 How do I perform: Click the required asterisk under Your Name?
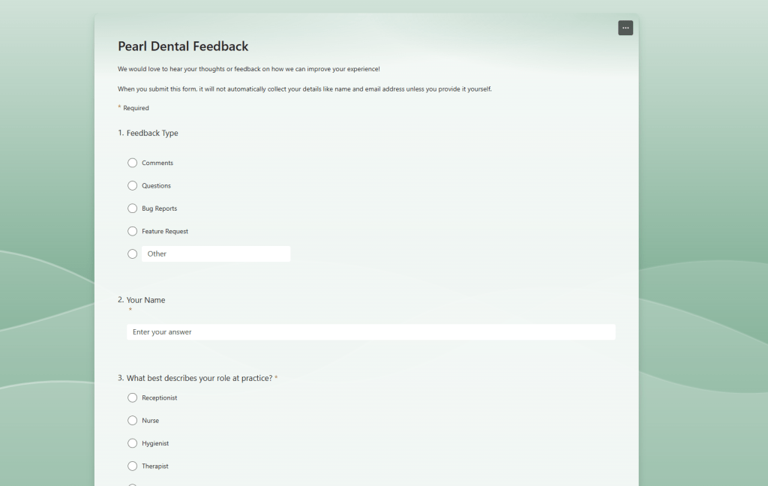(x=130, y=310)
